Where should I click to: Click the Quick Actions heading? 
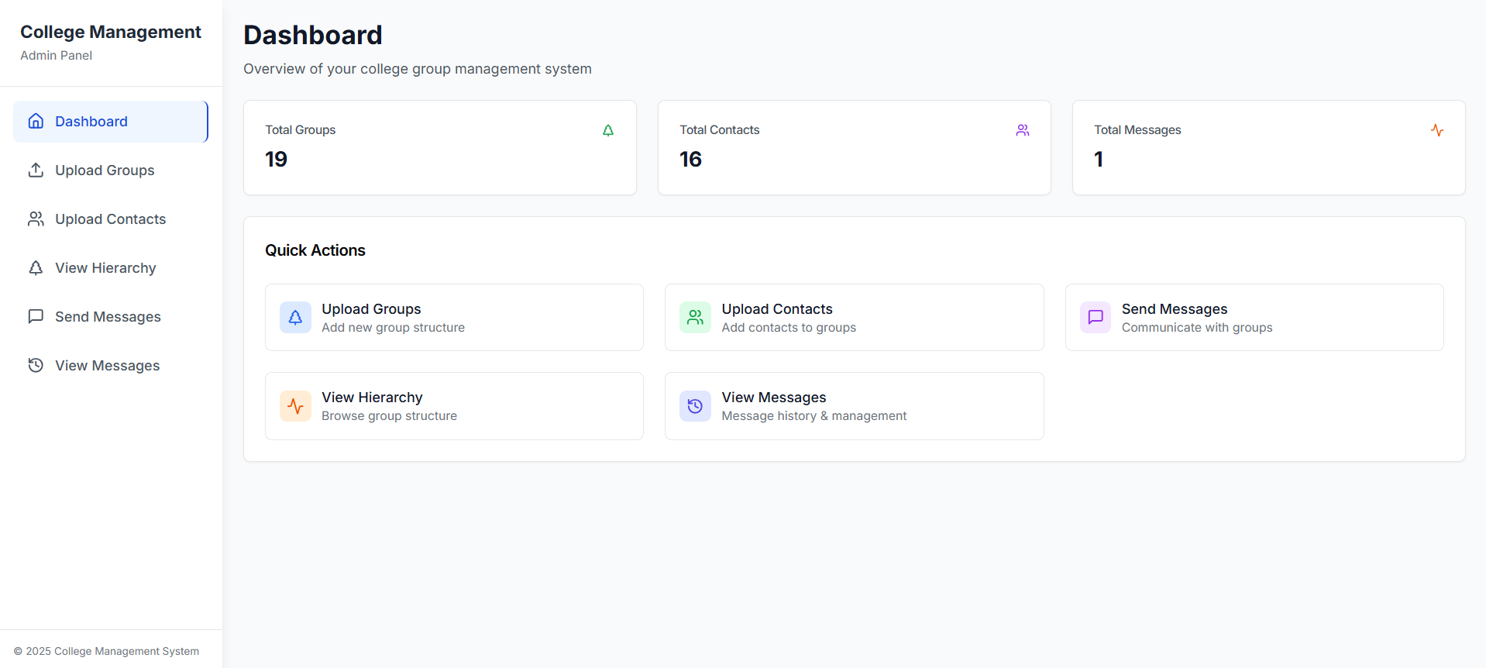(x=315, y=250)
